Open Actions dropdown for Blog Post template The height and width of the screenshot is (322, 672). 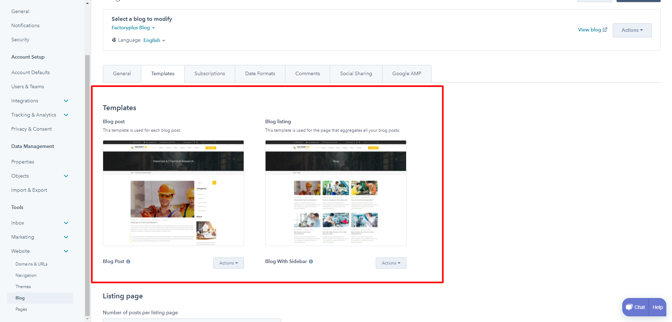(x=228, y=263)
